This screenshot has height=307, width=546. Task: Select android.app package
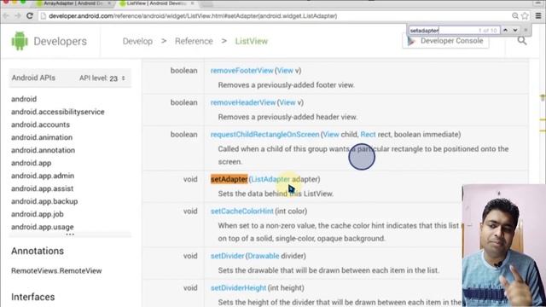click(31, 163)
